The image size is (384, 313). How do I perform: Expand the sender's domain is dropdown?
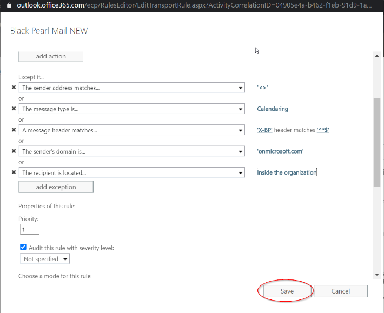(x=240, y=151)
